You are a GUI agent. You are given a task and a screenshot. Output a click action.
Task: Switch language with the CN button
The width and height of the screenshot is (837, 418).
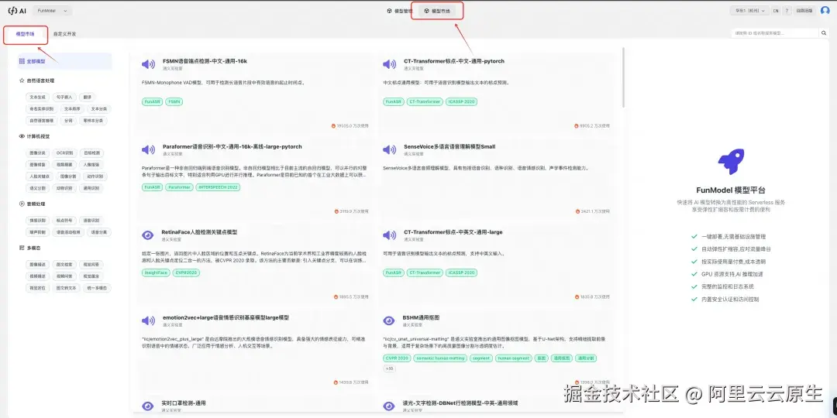(x=776, y=10)
